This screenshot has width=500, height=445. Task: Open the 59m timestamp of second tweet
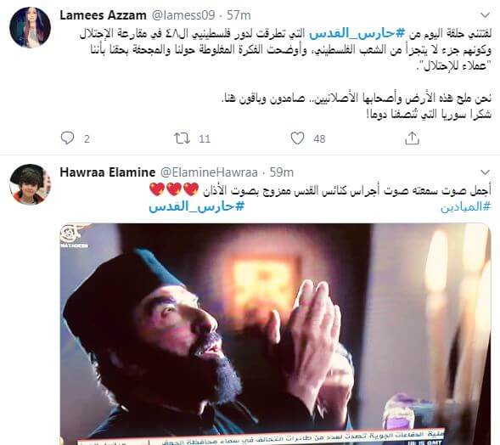(x=282, y=172)
